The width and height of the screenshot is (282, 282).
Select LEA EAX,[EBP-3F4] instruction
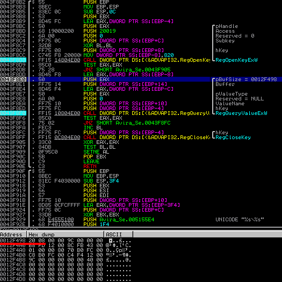132,205
